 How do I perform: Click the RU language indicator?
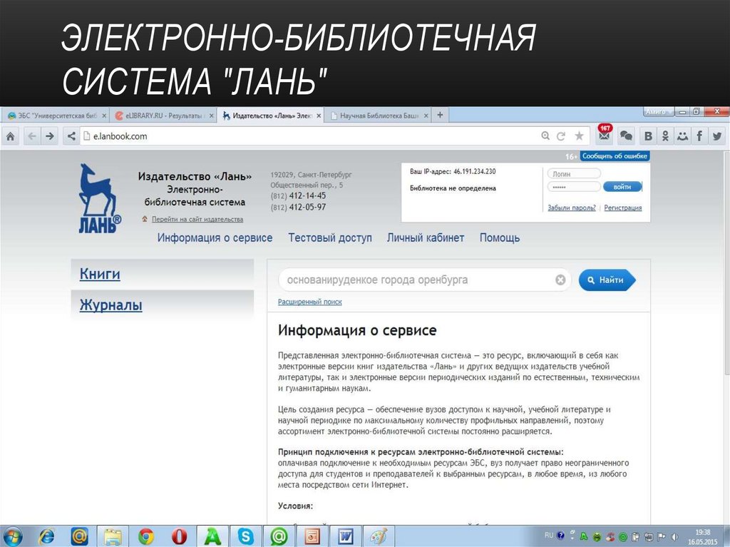point(549,536)
